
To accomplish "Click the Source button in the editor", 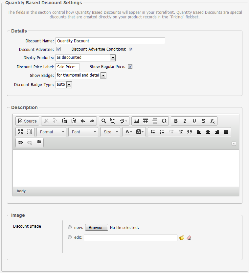I will tap(27, 121).
